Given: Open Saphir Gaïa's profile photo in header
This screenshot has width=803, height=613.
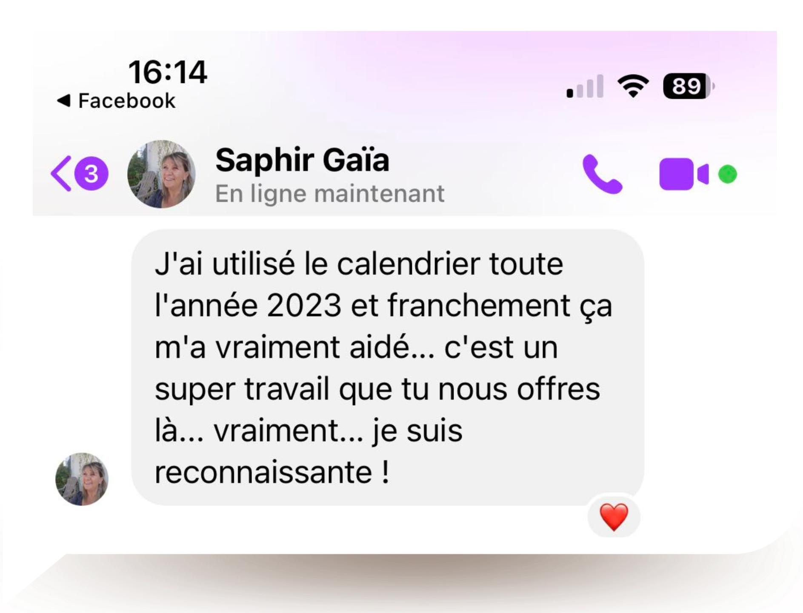Looking at the screenshot, I should (x=161, y=174).
